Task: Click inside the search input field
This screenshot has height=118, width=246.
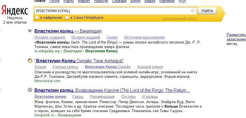Action: coord(112,11)
